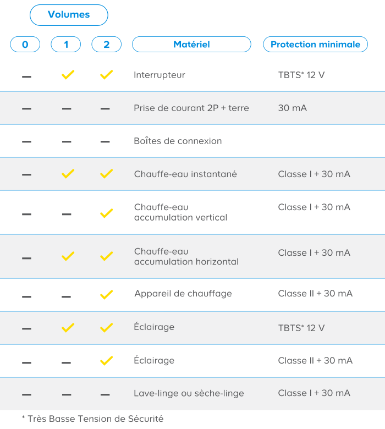Click Appareil de chauffage volume 2 checkmark
This screenshot has width=385, height=429.
pyautogui.click(x=107, y=295)
